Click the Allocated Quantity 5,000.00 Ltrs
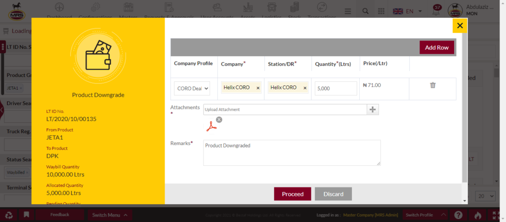The image size is (506, 222). pyautogui.click(x=64, y=193)
